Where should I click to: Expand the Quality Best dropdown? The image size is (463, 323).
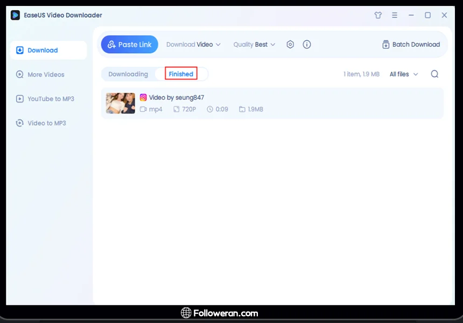pyautogui.click(x=254, y=45)
